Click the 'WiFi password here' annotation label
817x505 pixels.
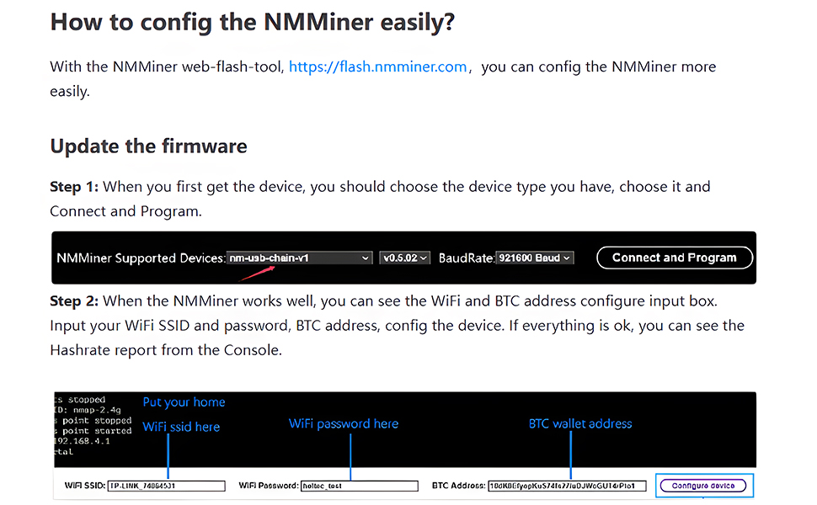[344, 424]
